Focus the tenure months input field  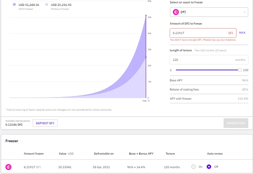pyautogui.click(x=209, y=60)
